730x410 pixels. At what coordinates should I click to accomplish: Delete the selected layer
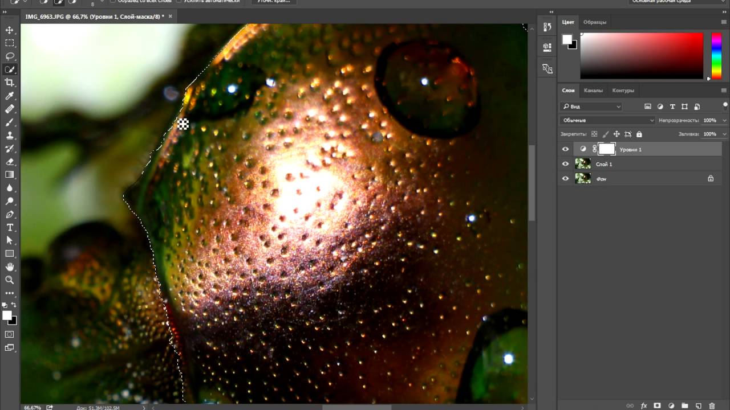[712, 405]
